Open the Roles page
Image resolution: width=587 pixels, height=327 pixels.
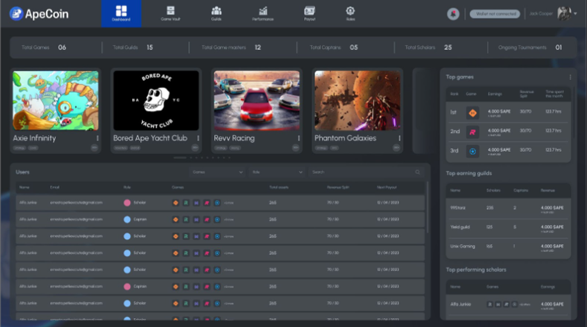[350, 13]
